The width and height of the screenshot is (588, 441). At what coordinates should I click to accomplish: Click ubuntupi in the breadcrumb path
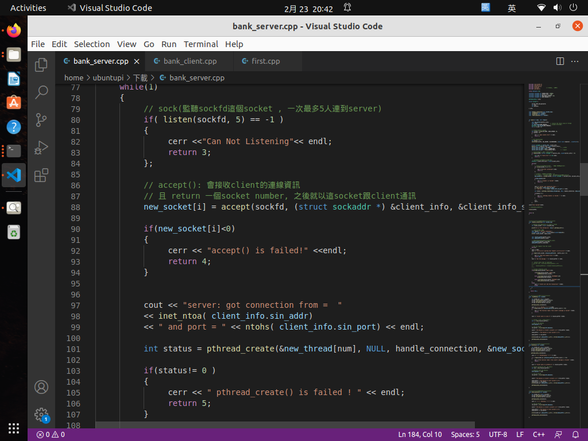[109, 78]
